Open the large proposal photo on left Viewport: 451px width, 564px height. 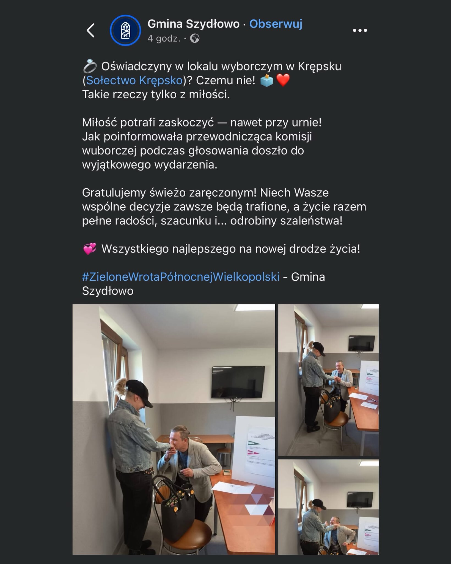click(174, 429)
